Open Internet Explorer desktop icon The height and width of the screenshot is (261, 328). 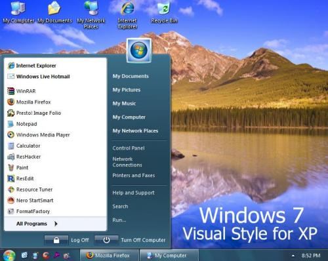pos(127,15)
